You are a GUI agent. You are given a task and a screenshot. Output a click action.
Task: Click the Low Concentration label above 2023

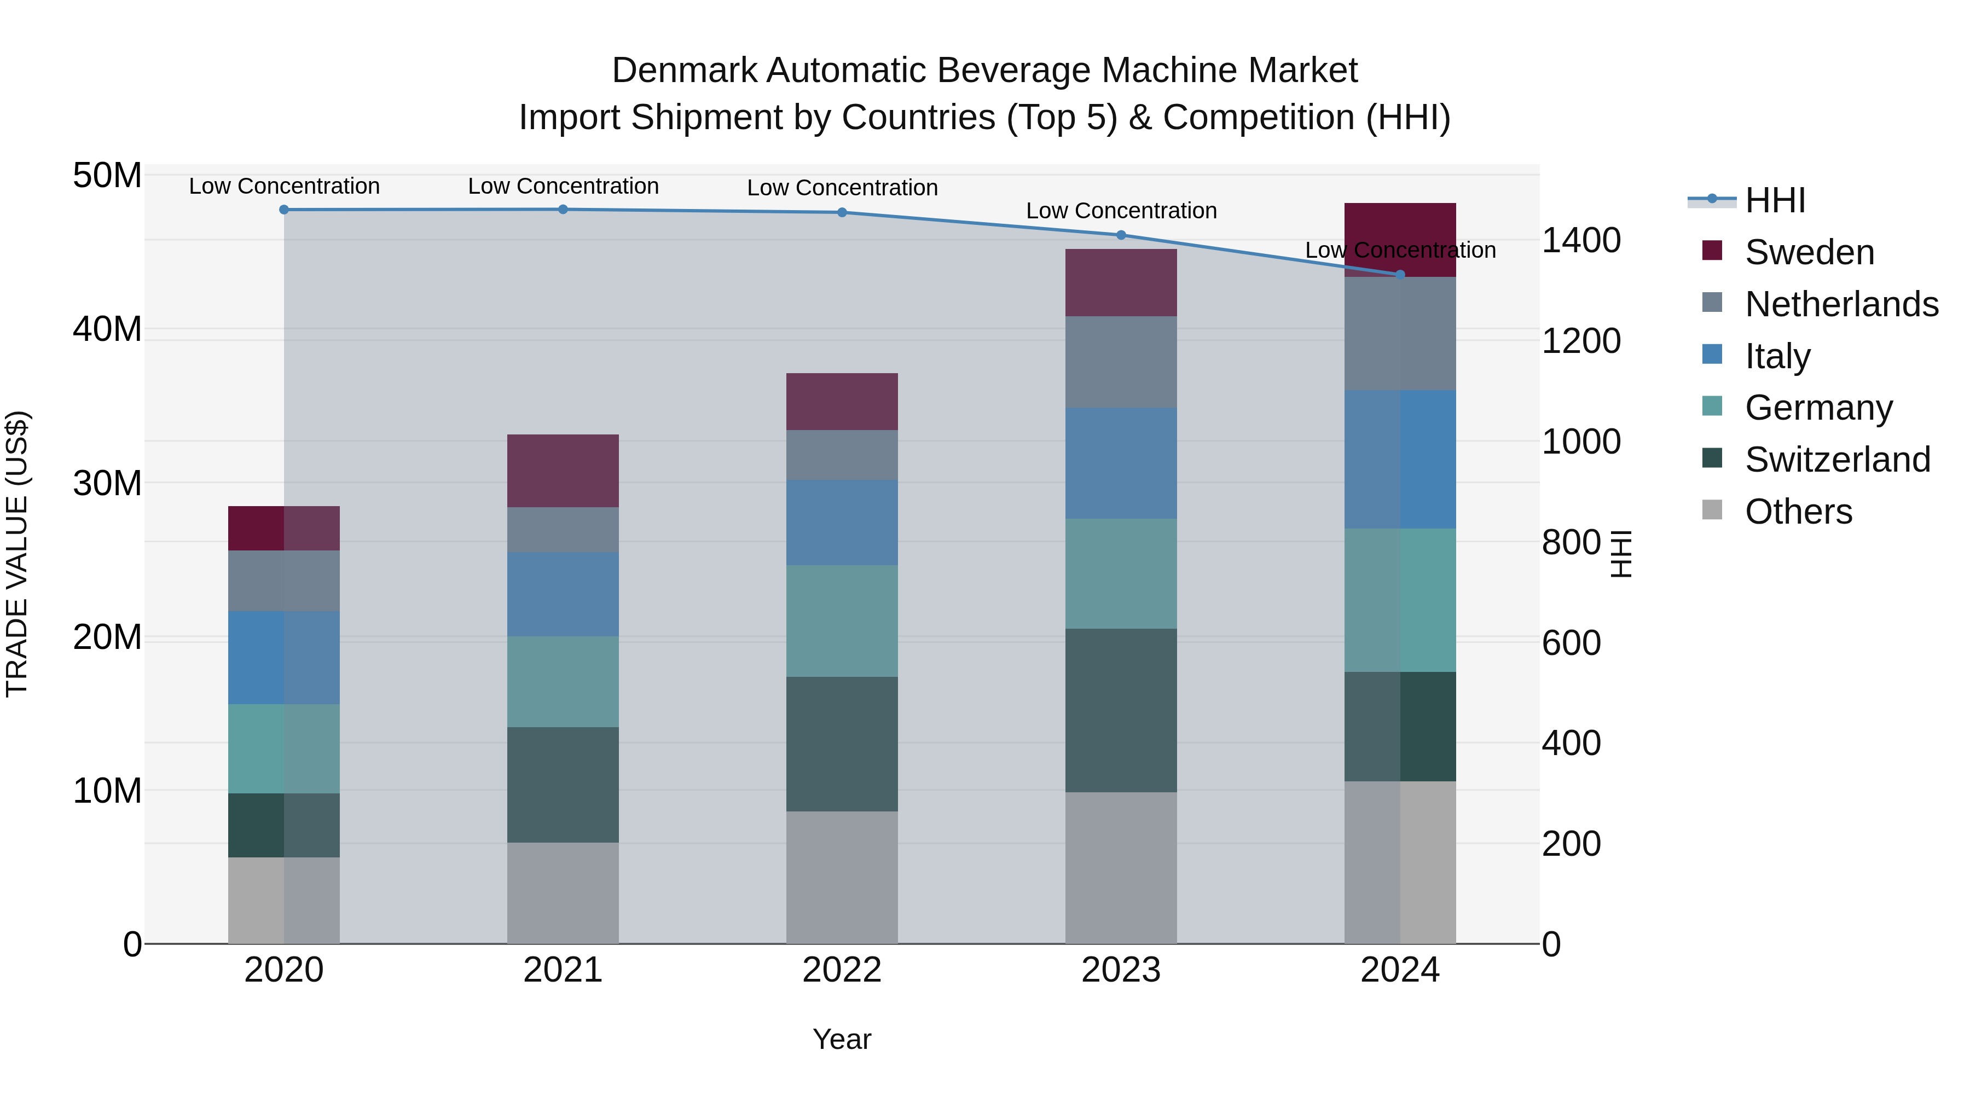tap(1121, 210)
